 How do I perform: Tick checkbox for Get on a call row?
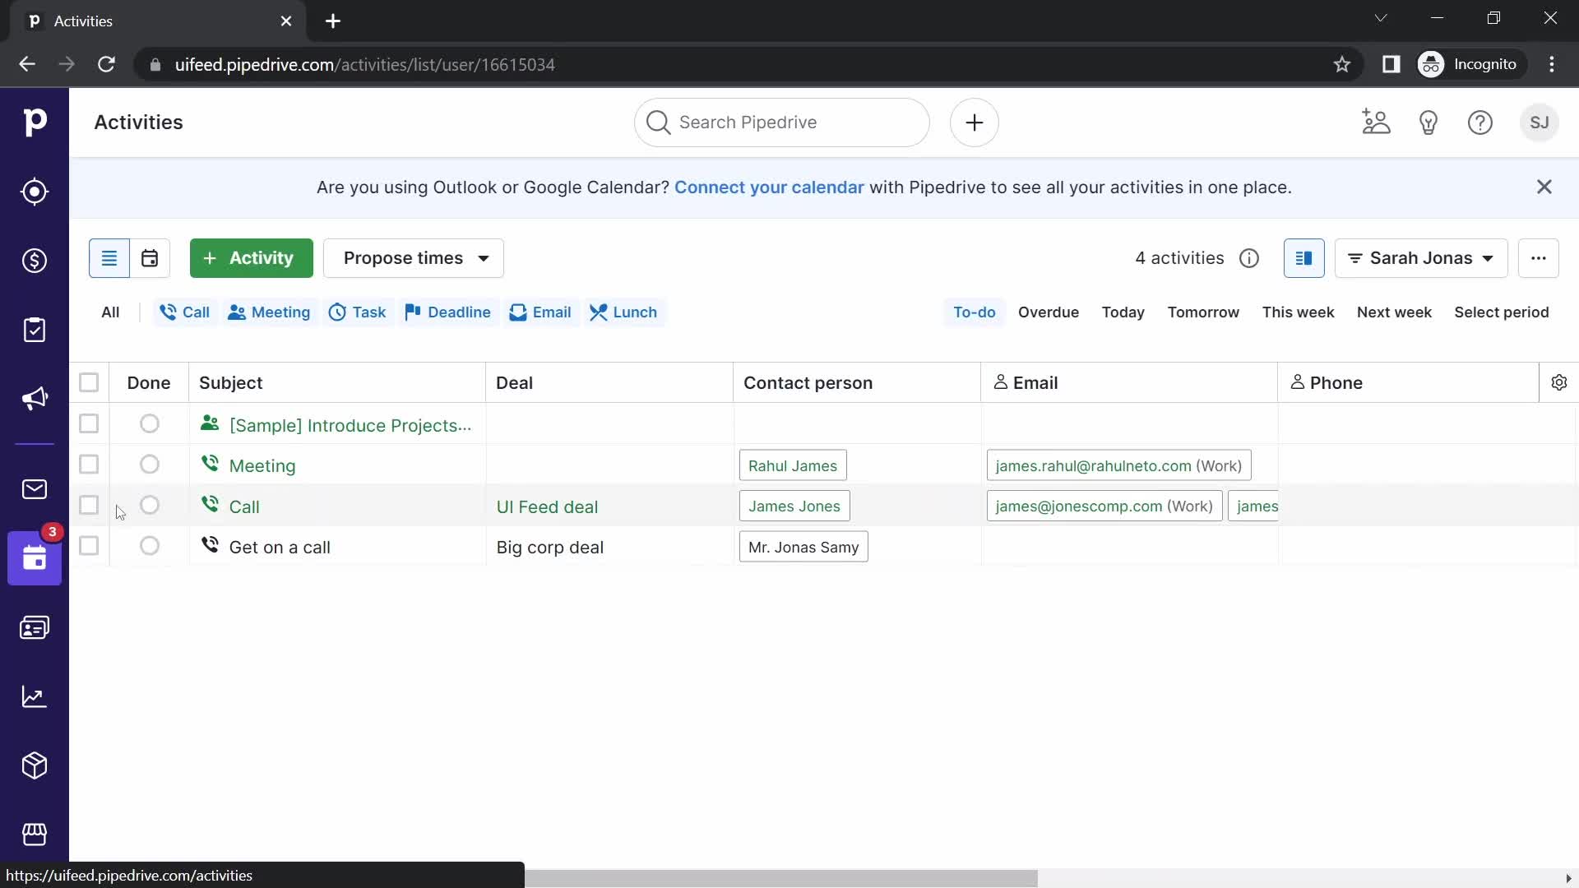(x=89, y=546)
